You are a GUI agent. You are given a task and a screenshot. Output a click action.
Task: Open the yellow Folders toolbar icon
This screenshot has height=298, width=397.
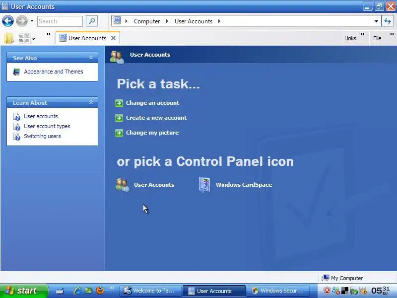(9, 38)
